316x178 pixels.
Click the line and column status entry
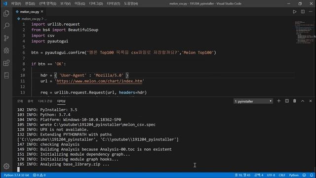pos(242,175)
